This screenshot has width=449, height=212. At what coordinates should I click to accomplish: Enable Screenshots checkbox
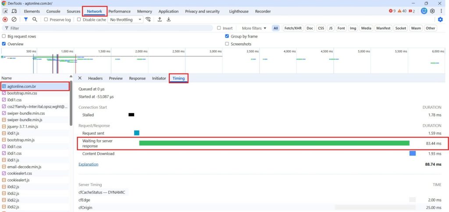[227, 44]
